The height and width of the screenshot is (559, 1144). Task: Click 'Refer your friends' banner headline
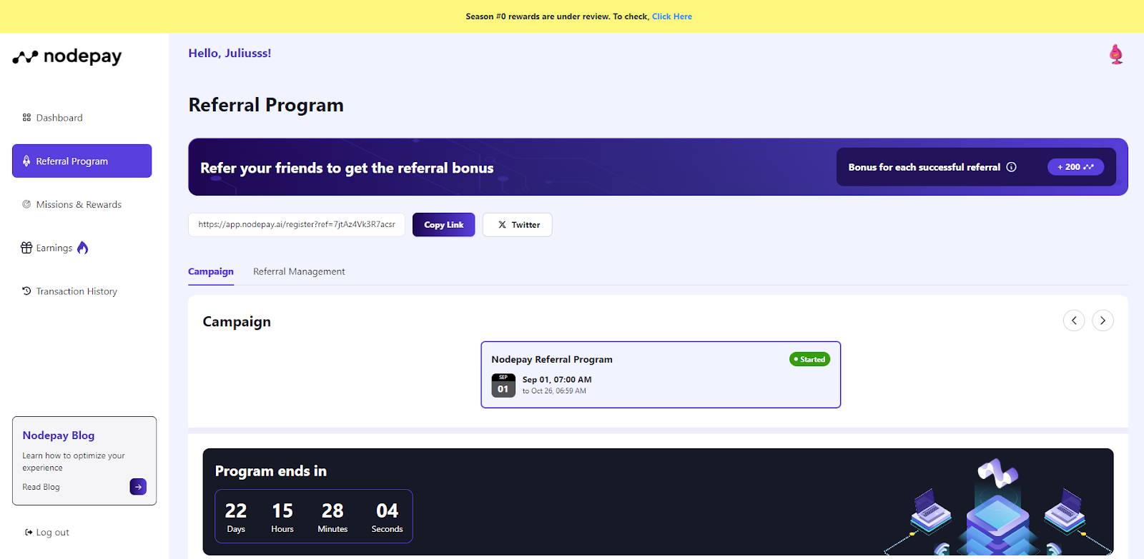pyautogui.click(x=347, y=168)
